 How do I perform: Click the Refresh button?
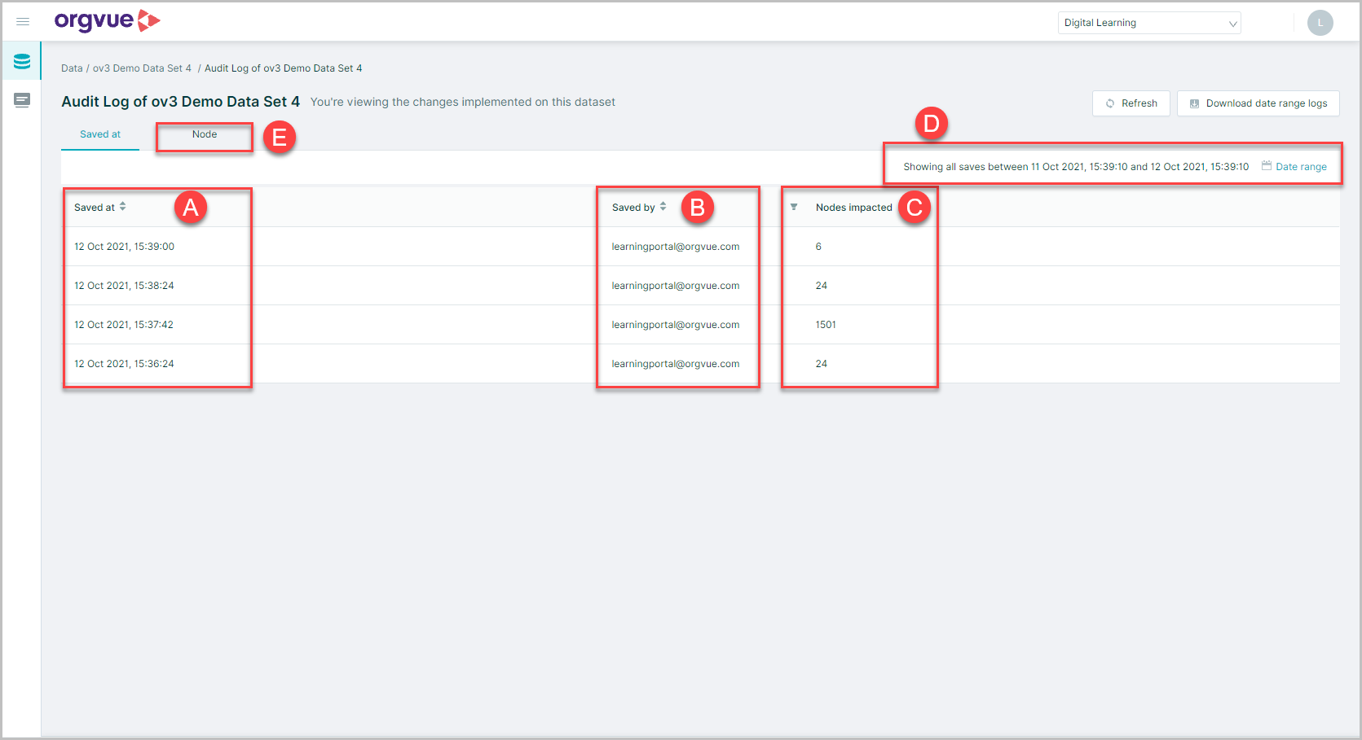[x=1131, y=103]
